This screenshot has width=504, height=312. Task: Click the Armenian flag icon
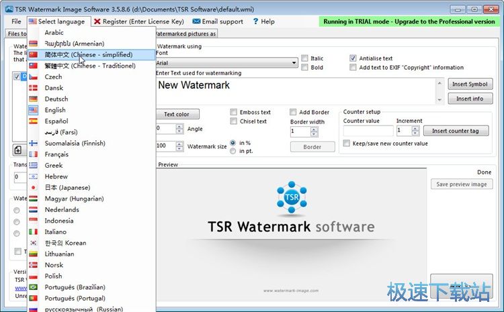coord(34,44)
